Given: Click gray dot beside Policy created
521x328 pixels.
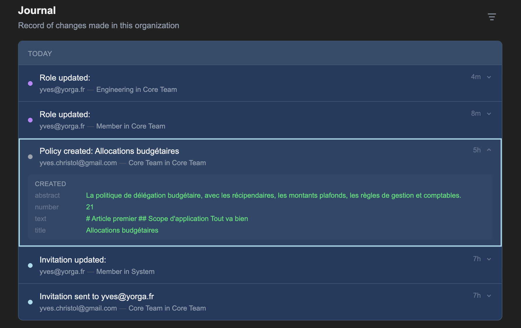Looking at the screenshot, I should click(30, 157).
